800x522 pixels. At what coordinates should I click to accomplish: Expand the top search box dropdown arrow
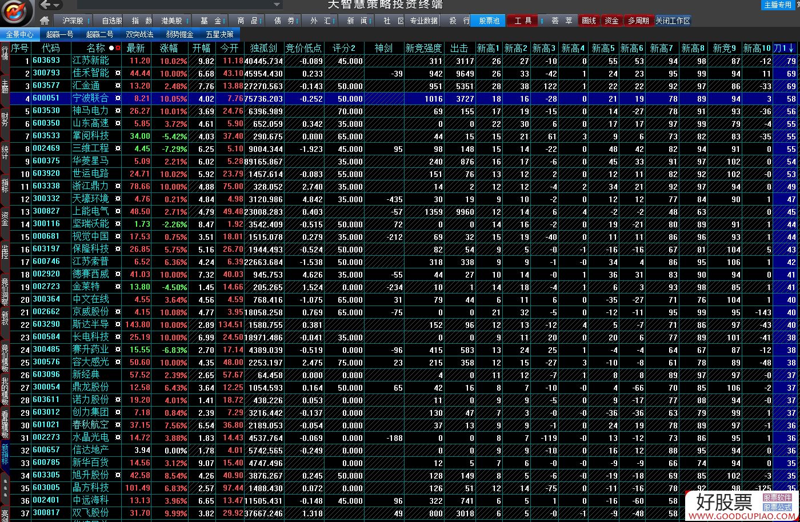pyautogui.click(x=277, y=5)
